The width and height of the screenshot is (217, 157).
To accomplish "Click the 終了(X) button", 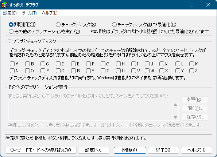I will pyautogui.click(x=163, y=150).
